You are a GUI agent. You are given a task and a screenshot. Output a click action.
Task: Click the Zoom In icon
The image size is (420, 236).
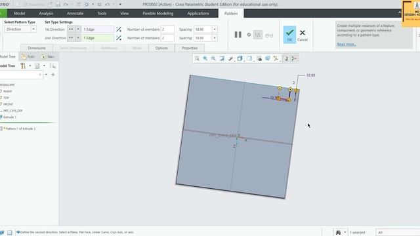click(205, 58)
